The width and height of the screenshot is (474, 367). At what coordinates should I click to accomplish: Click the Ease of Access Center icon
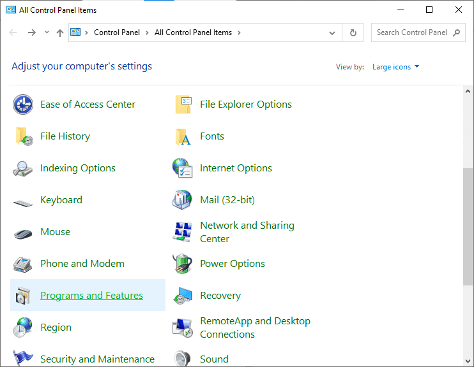tap(23, 104)
